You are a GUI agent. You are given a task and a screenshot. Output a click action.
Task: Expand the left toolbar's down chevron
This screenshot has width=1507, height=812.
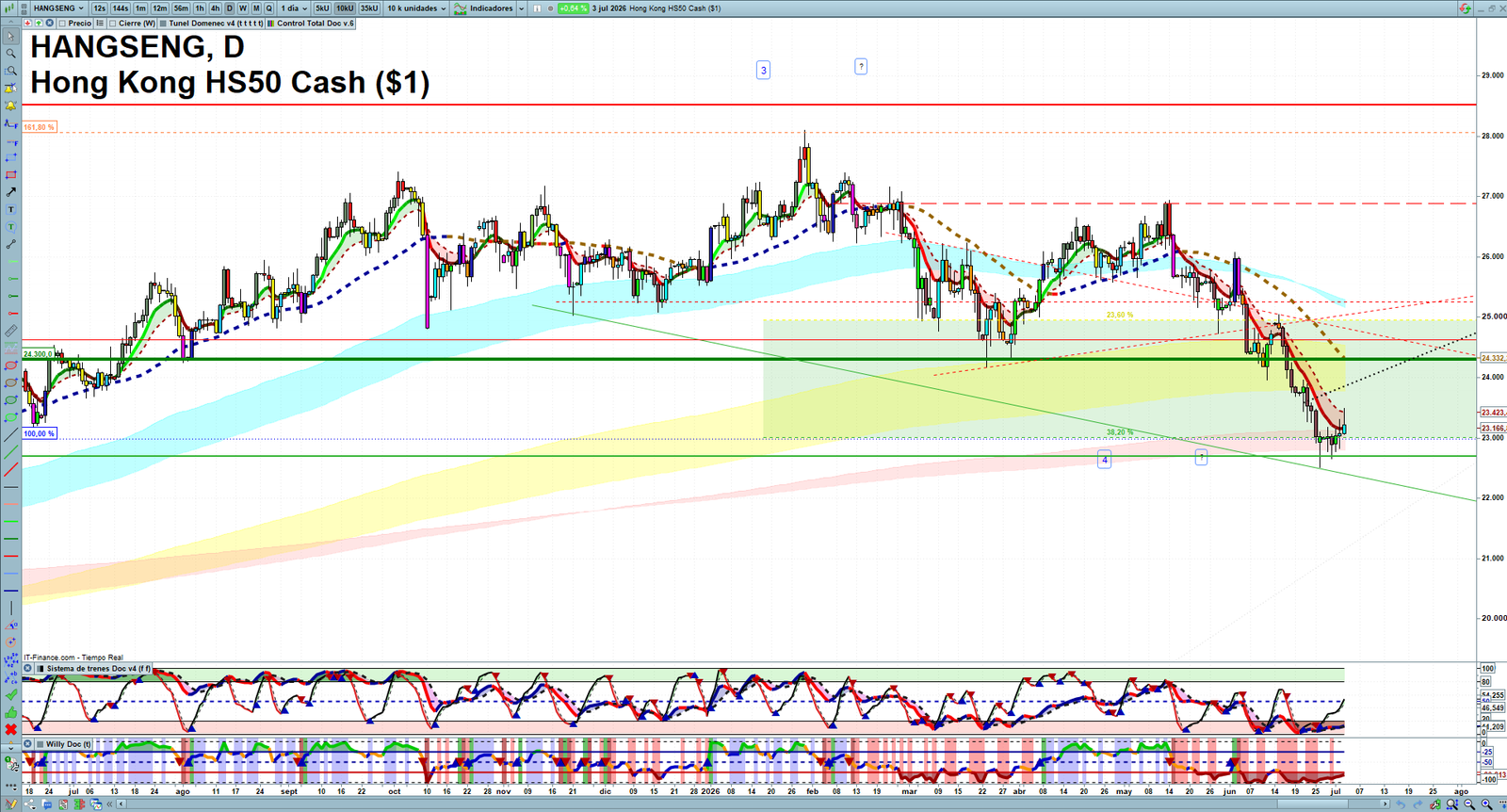click(10, 749)
